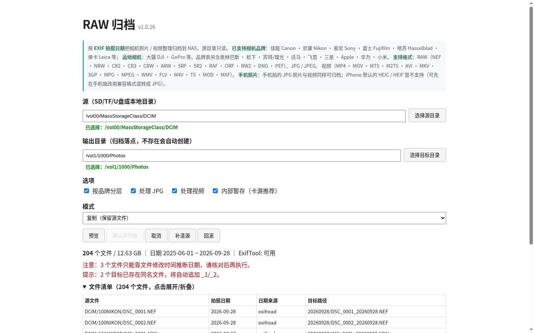Click the 取消 button

coord(156,236)
